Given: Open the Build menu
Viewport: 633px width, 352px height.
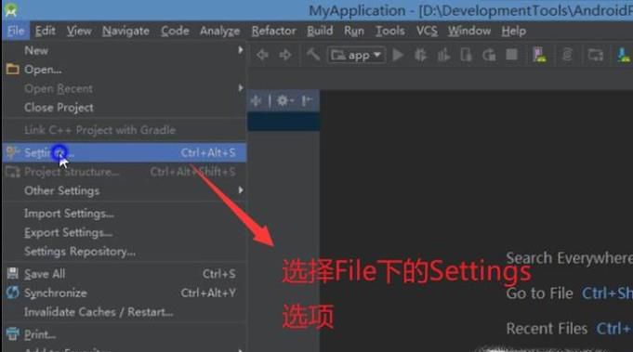Looking at the screenshot, I should click(320, 31).
